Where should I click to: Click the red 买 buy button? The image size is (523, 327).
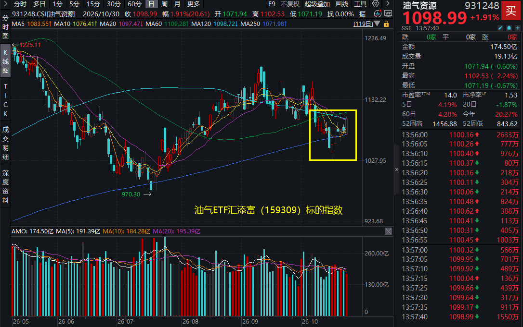click(510, 11)
